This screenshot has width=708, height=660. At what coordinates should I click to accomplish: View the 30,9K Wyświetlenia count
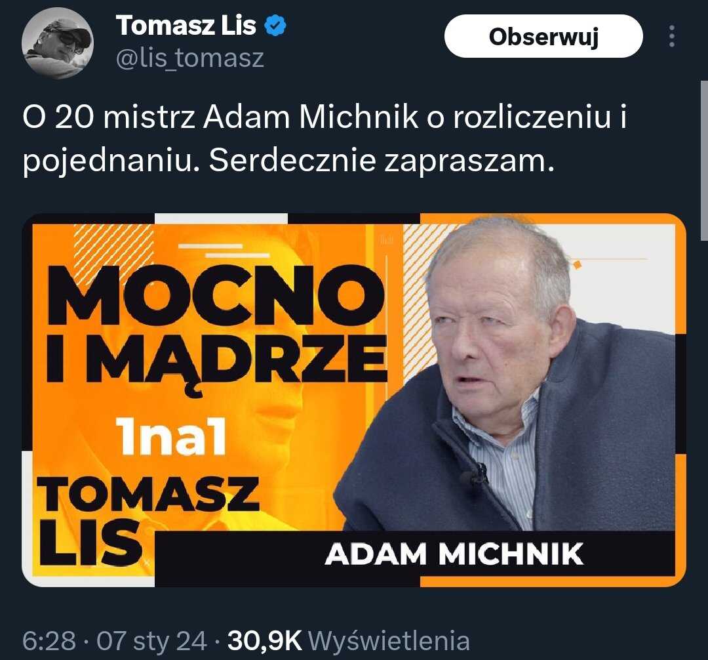click(x=349, y=640)
